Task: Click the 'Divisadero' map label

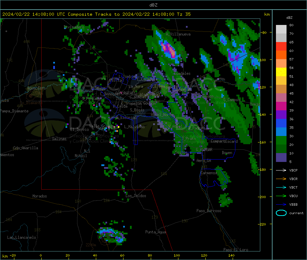Action: 74,27
